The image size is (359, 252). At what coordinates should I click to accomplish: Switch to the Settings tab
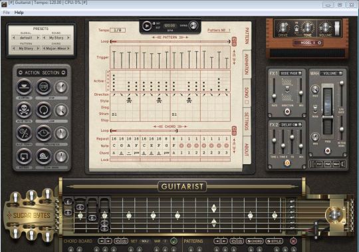click(247, 121)
